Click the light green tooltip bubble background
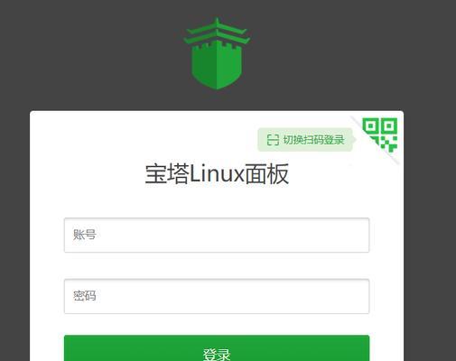Image resolution: width=456 pixels, height=361 pixels. [x=305, y=140]
